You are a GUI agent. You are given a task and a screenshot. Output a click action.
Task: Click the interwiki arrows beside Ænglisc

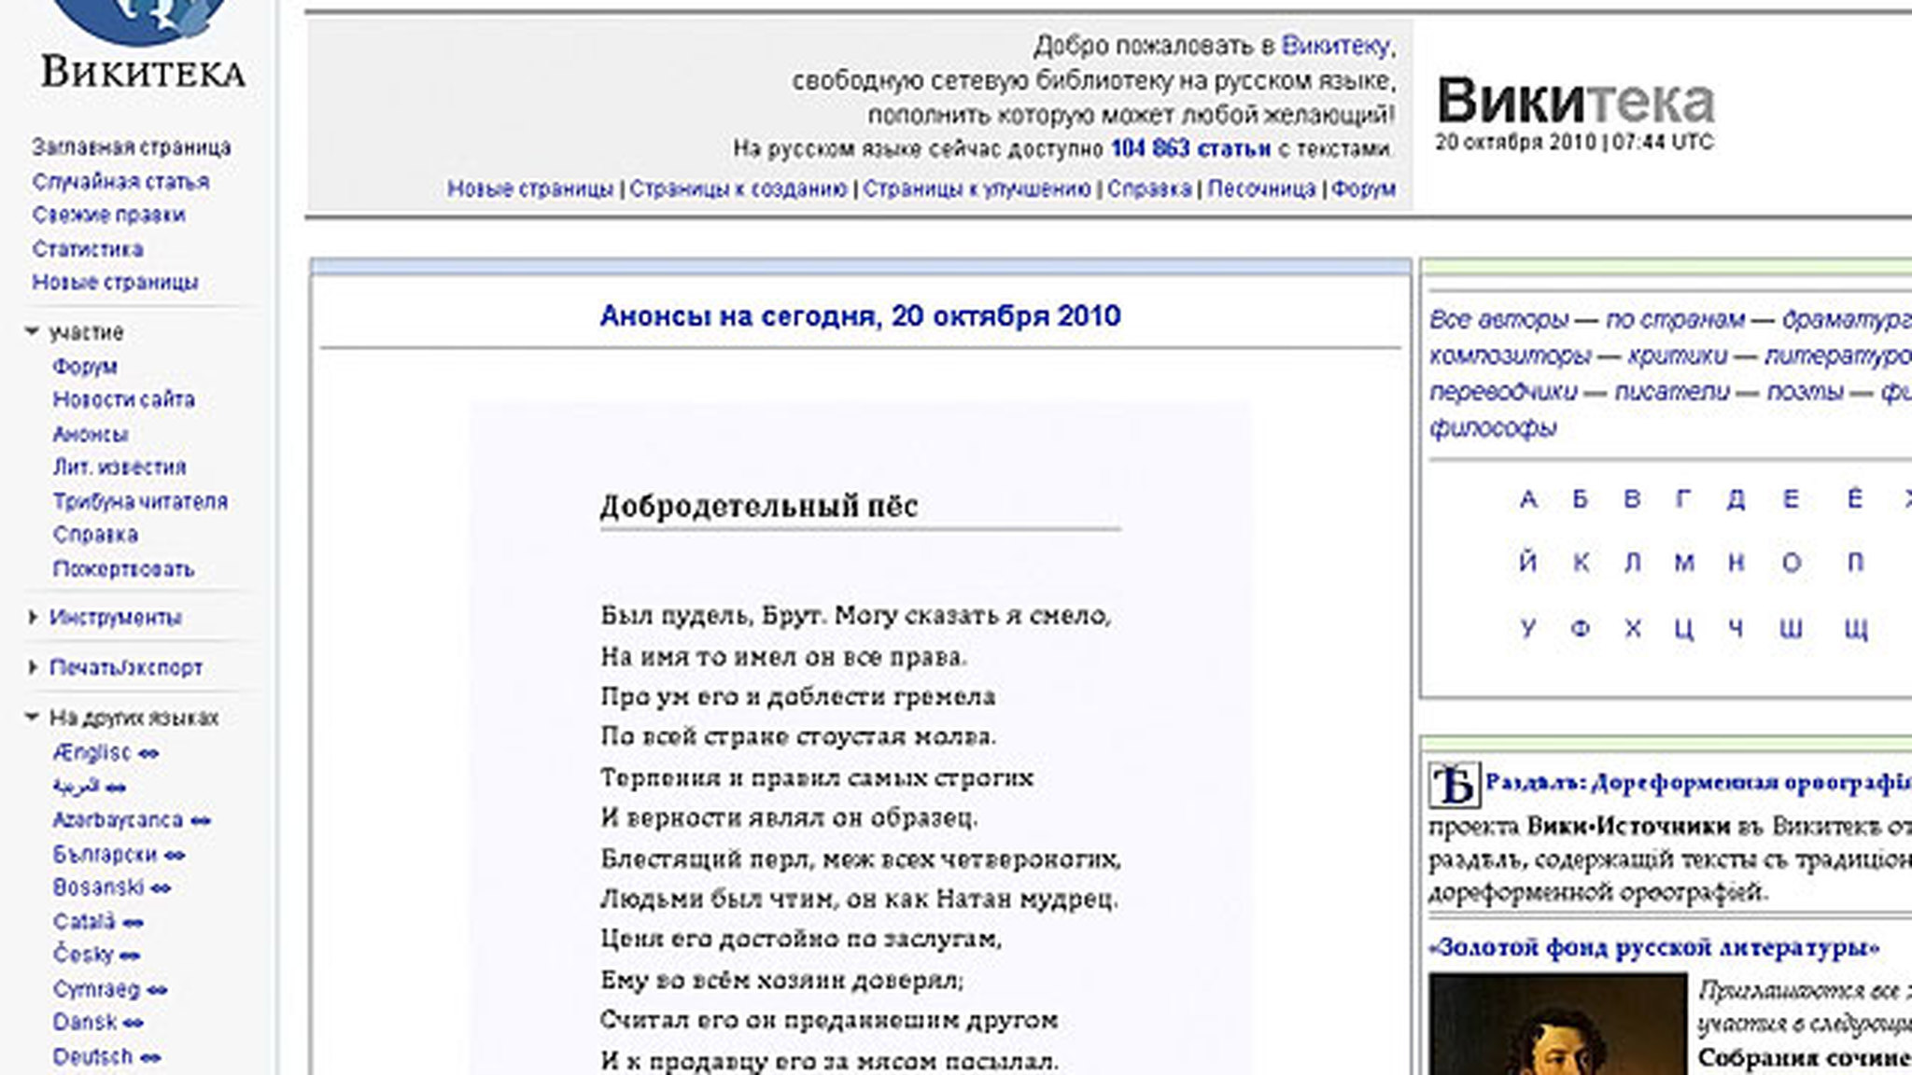(x=149, y=753)
